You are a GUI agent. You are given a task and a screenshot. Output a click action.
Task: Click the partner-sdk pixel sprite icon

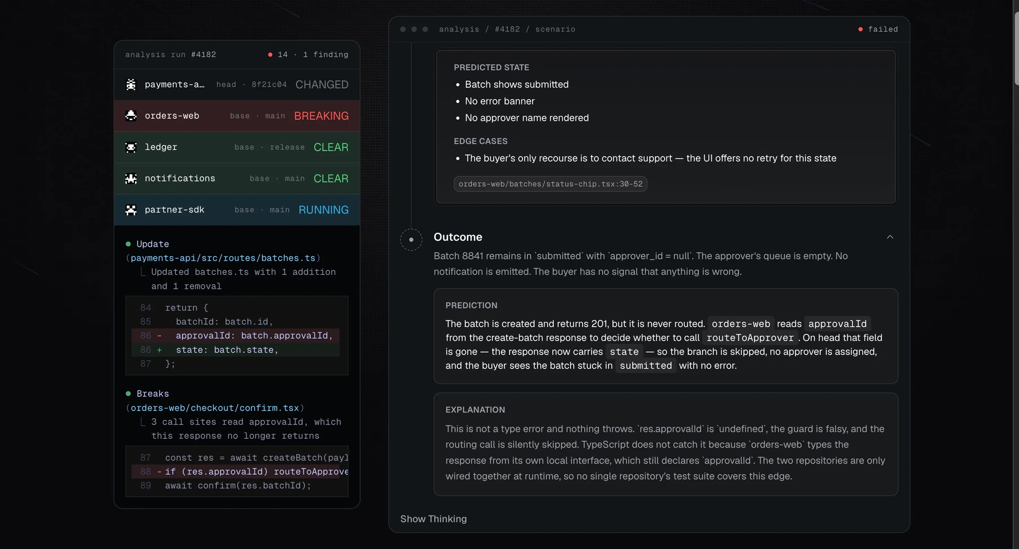[x=131, y=210]
